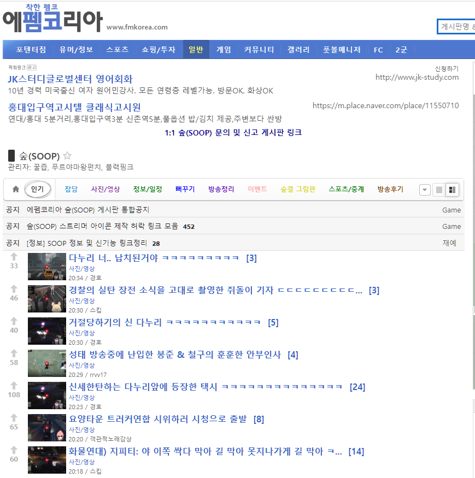Upvote arrow for post with 58 votes
The height and width of the screenshot is (478, 475).
(x=14, y=353)
